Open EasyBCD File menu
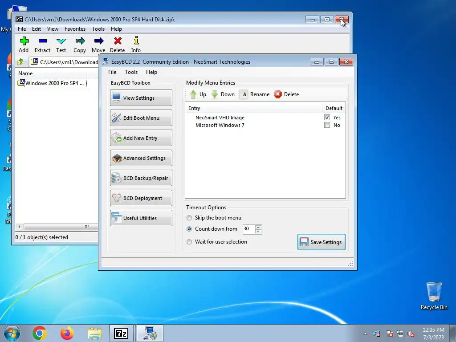Screen dimensions: 456x342 click(112, 72)
